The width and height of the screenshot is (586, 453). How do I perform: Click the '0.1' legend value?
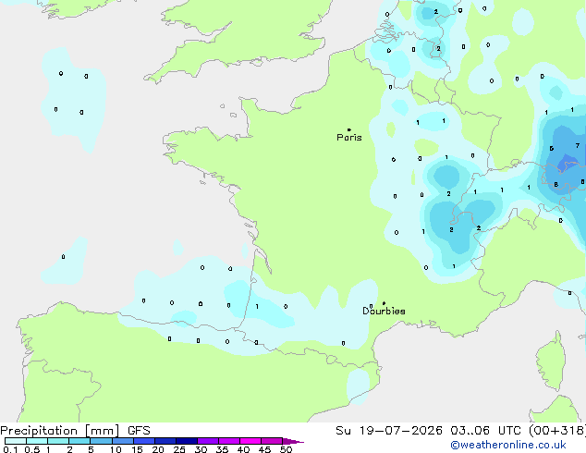pyautogui.click(x=10, y=449)
